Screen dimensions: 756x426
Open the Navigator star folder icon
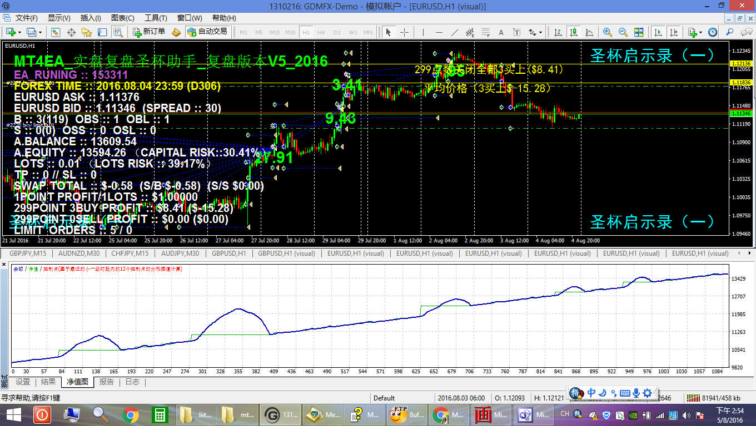[x=87, y=32]
